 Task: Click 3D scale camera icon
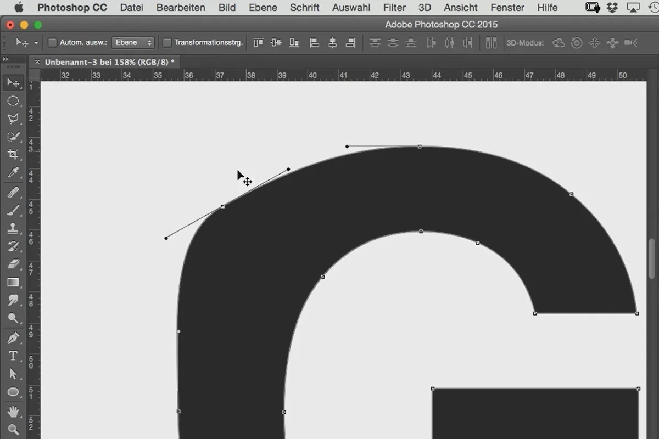tap(631, 43)
